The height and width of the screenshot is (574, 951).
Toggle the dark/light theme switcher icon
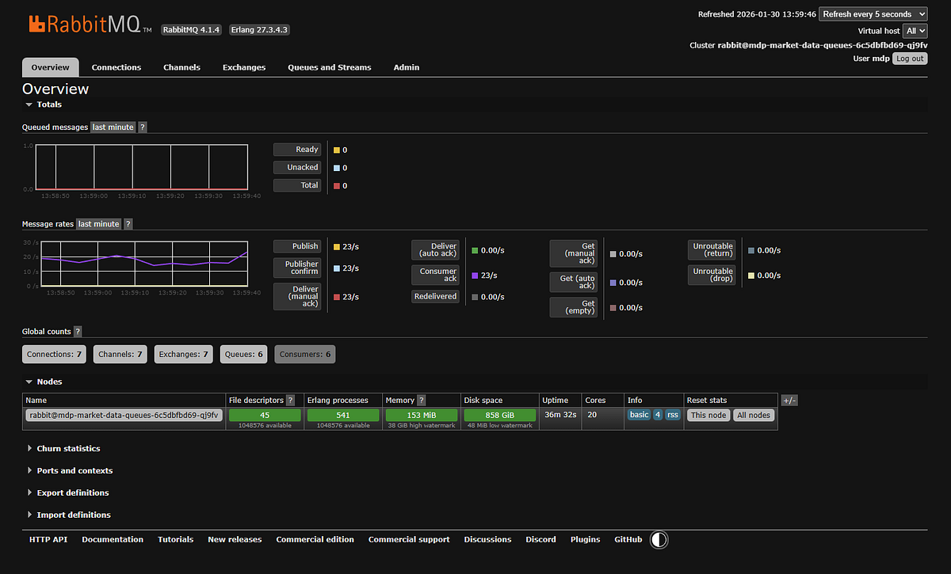coord(659,540)
